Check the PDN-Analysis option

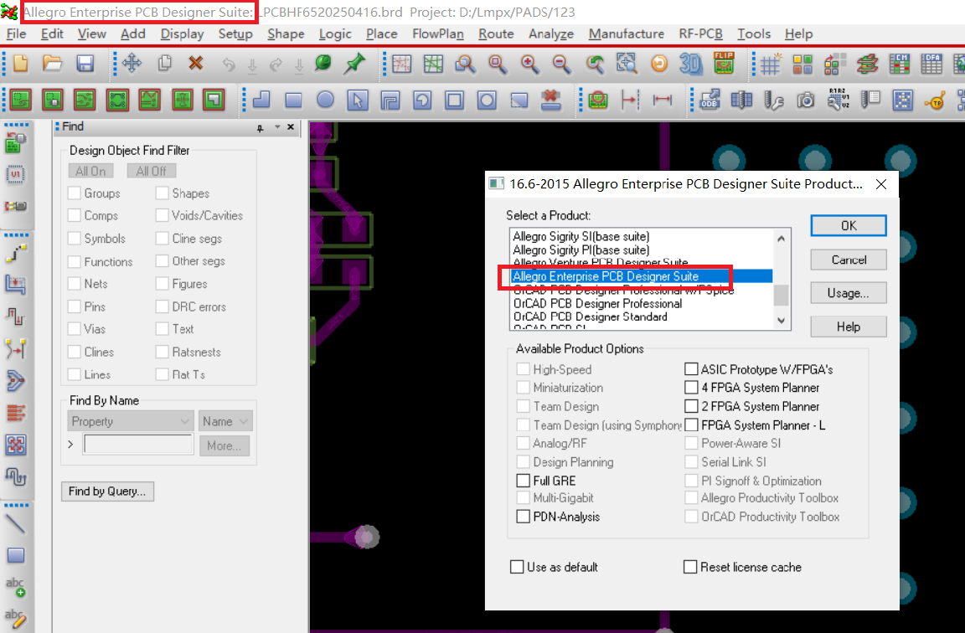pos(523,517)
